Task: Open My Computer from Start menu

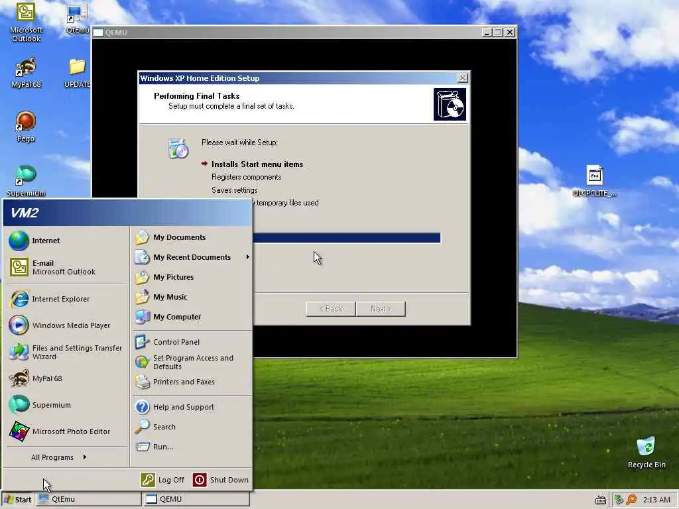Action: pos(192,317)
